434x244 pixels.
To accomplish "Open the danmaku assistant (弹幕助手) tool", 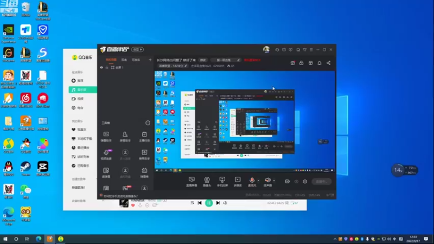I will [x=106, y=137].
